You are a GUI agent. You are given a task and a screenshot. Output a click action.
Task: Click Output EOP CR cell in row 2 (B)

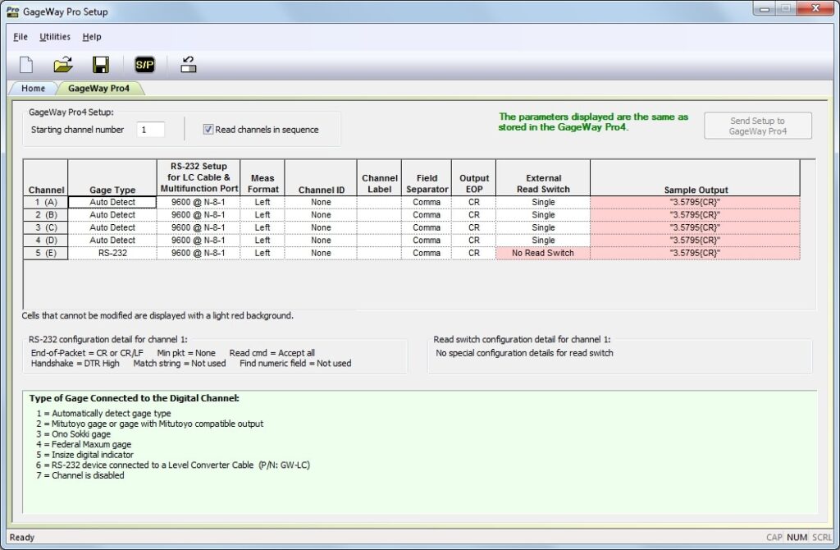pos(474,215)
